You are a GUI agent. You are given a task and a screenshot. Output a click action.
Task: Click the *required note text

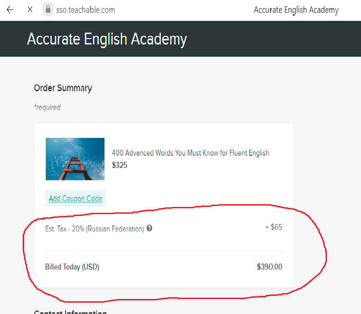tap(47, 108)
